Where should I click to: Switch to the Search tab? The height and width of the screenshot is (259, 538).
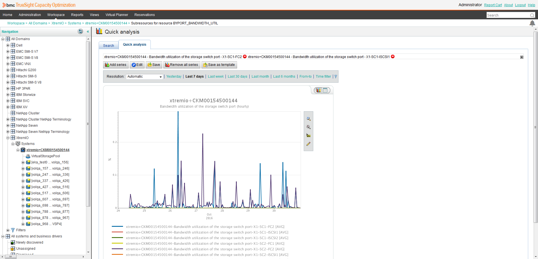(x=108, y=46)
